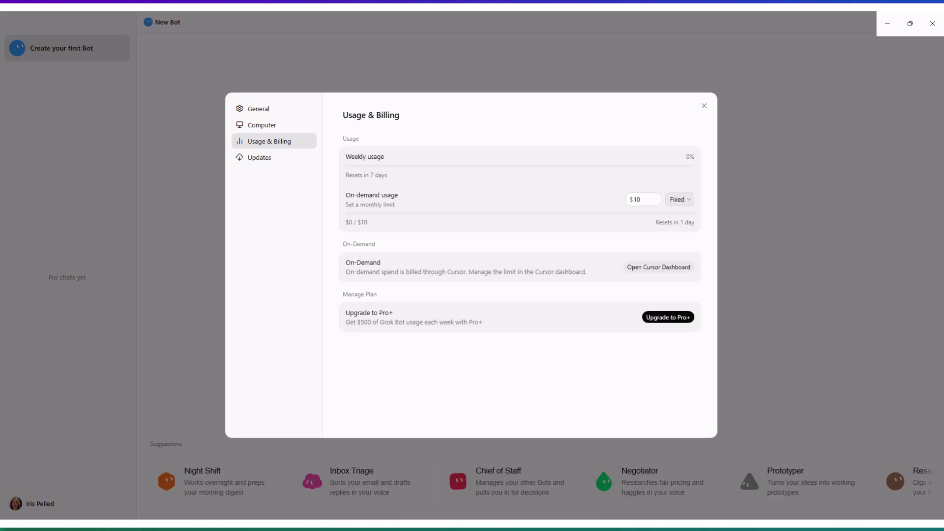Select the Negotiator suggestion
The height and width of the screenshot is (531, 944).
[650, 481]
